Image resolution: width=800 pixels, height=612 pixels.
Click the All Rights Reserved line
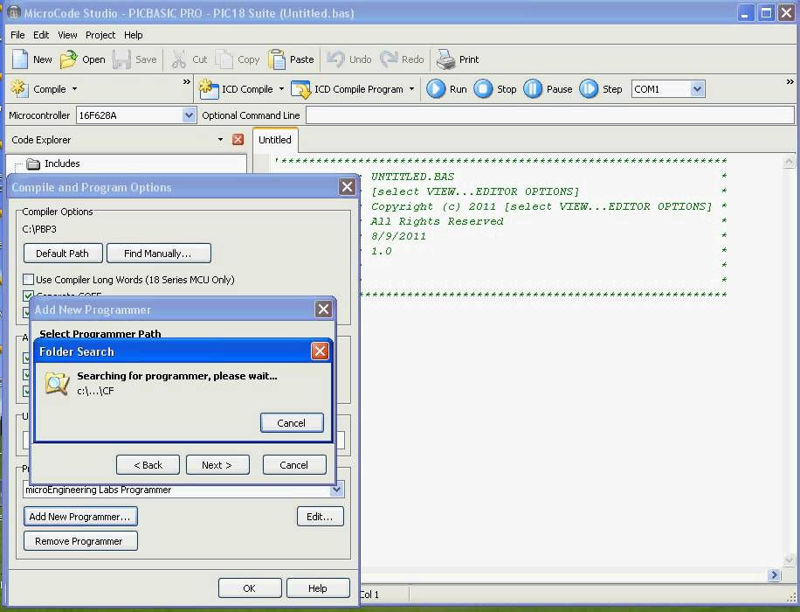coord(437,221)
